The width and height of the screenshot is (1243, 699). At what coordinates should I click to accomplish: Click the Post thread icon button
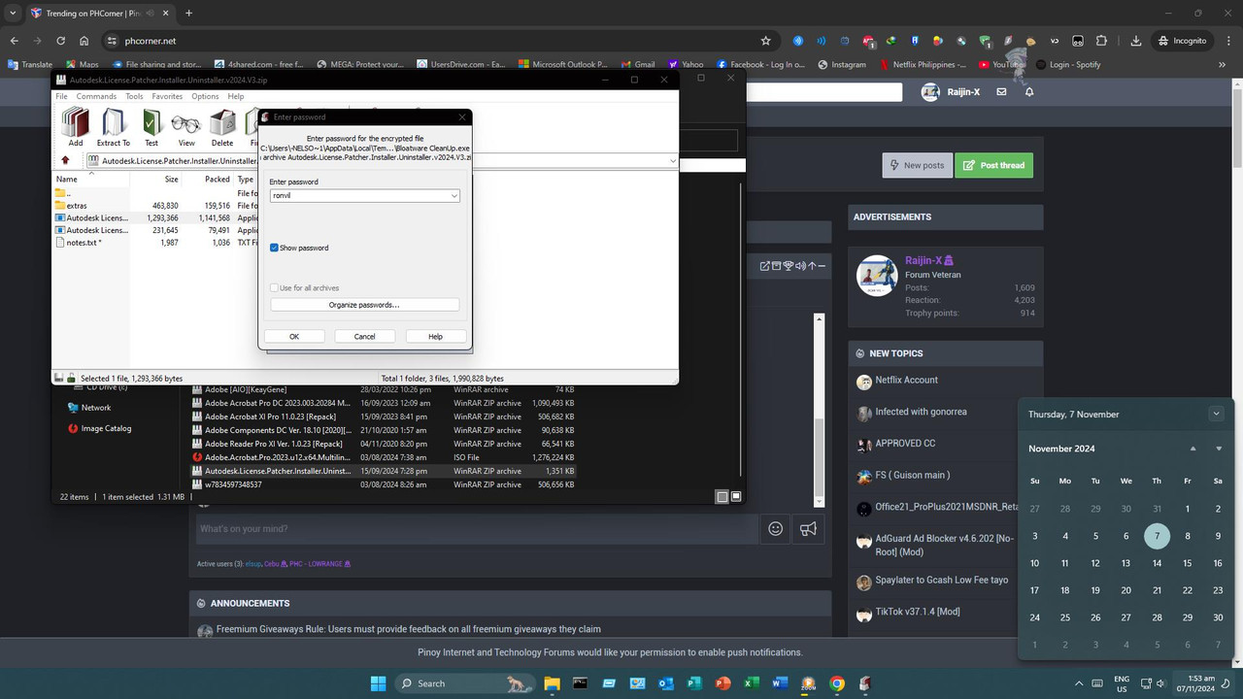pos(993,165)
